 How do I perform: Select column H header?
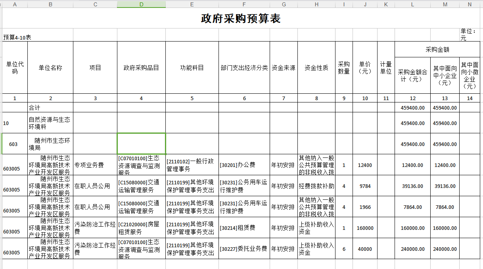[316, 4]
